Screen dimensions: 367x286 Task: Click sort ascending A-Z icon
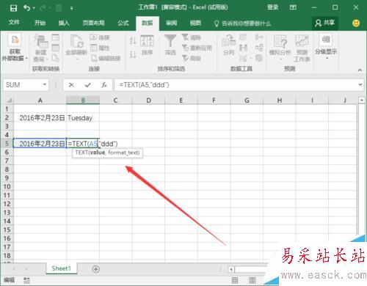(x=133, y=40)
